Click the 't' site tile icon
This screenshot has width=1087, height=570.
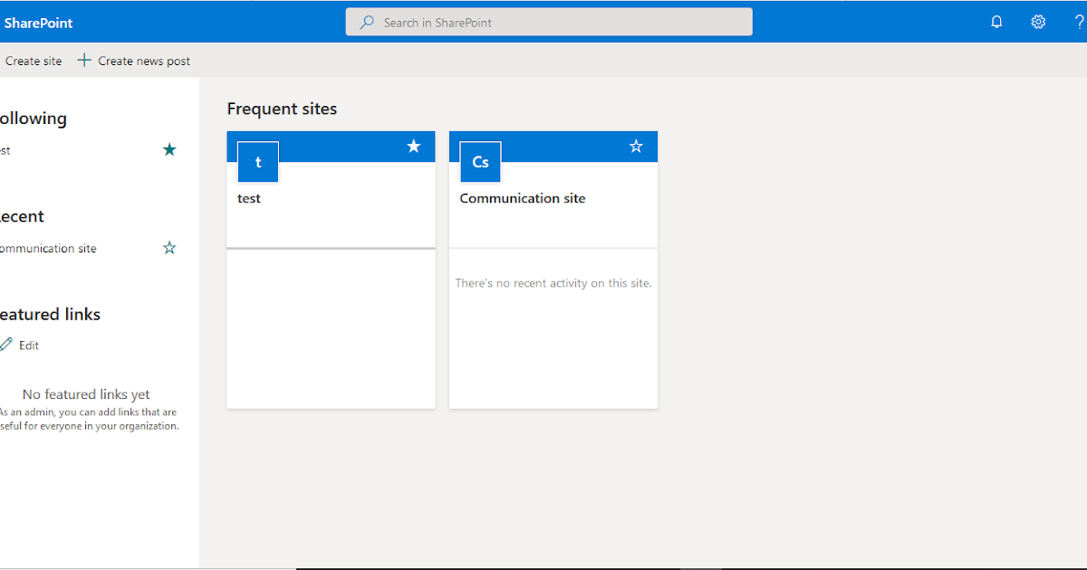coord(257,161)
